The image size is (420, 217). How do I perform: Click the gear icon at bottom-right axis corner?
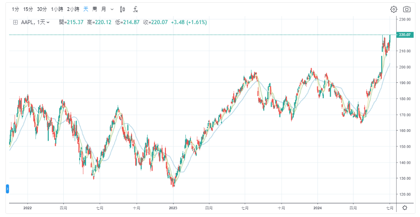point(405,208)
